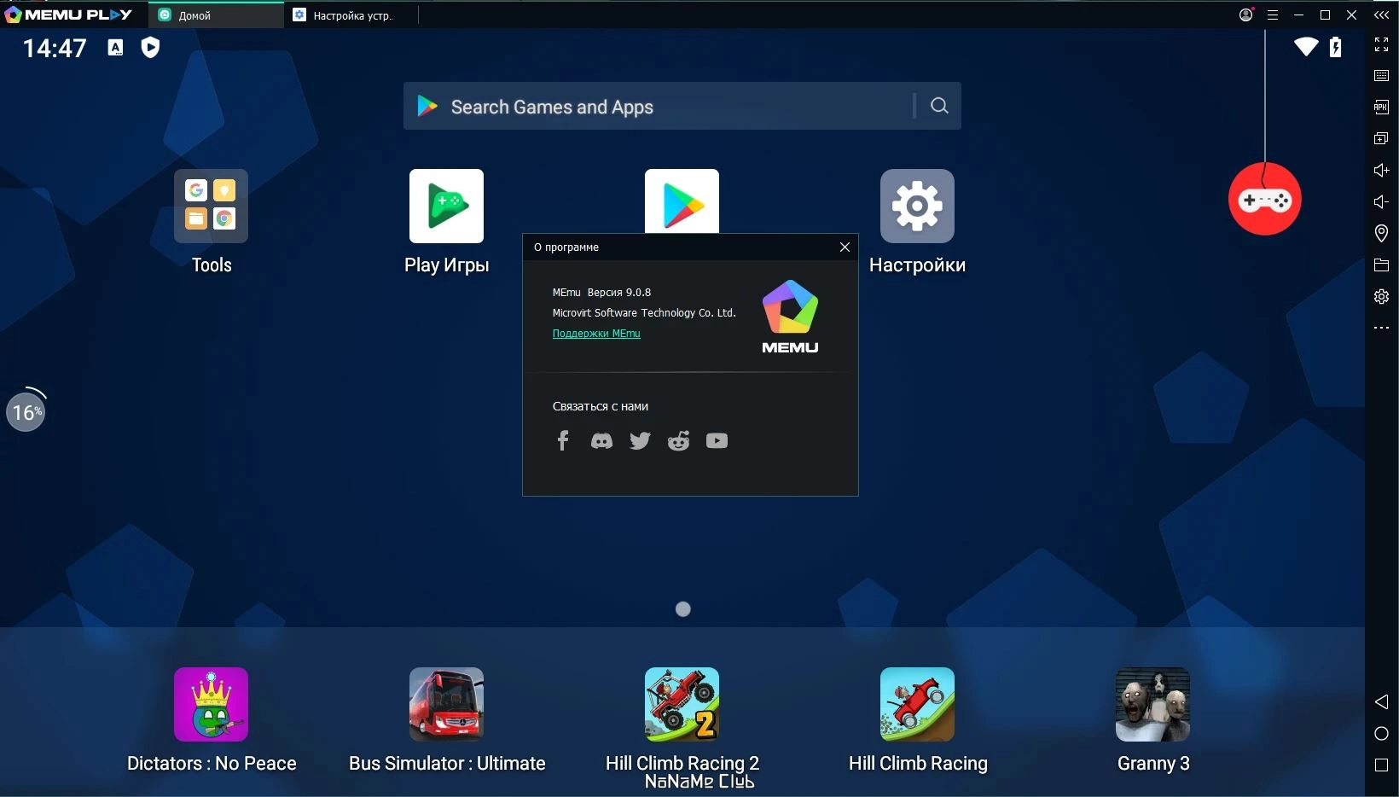The width and height of the screenshot is (1399, 797).
Task: Click the shield icon in the status bar
Action: (x=150, y=48)
